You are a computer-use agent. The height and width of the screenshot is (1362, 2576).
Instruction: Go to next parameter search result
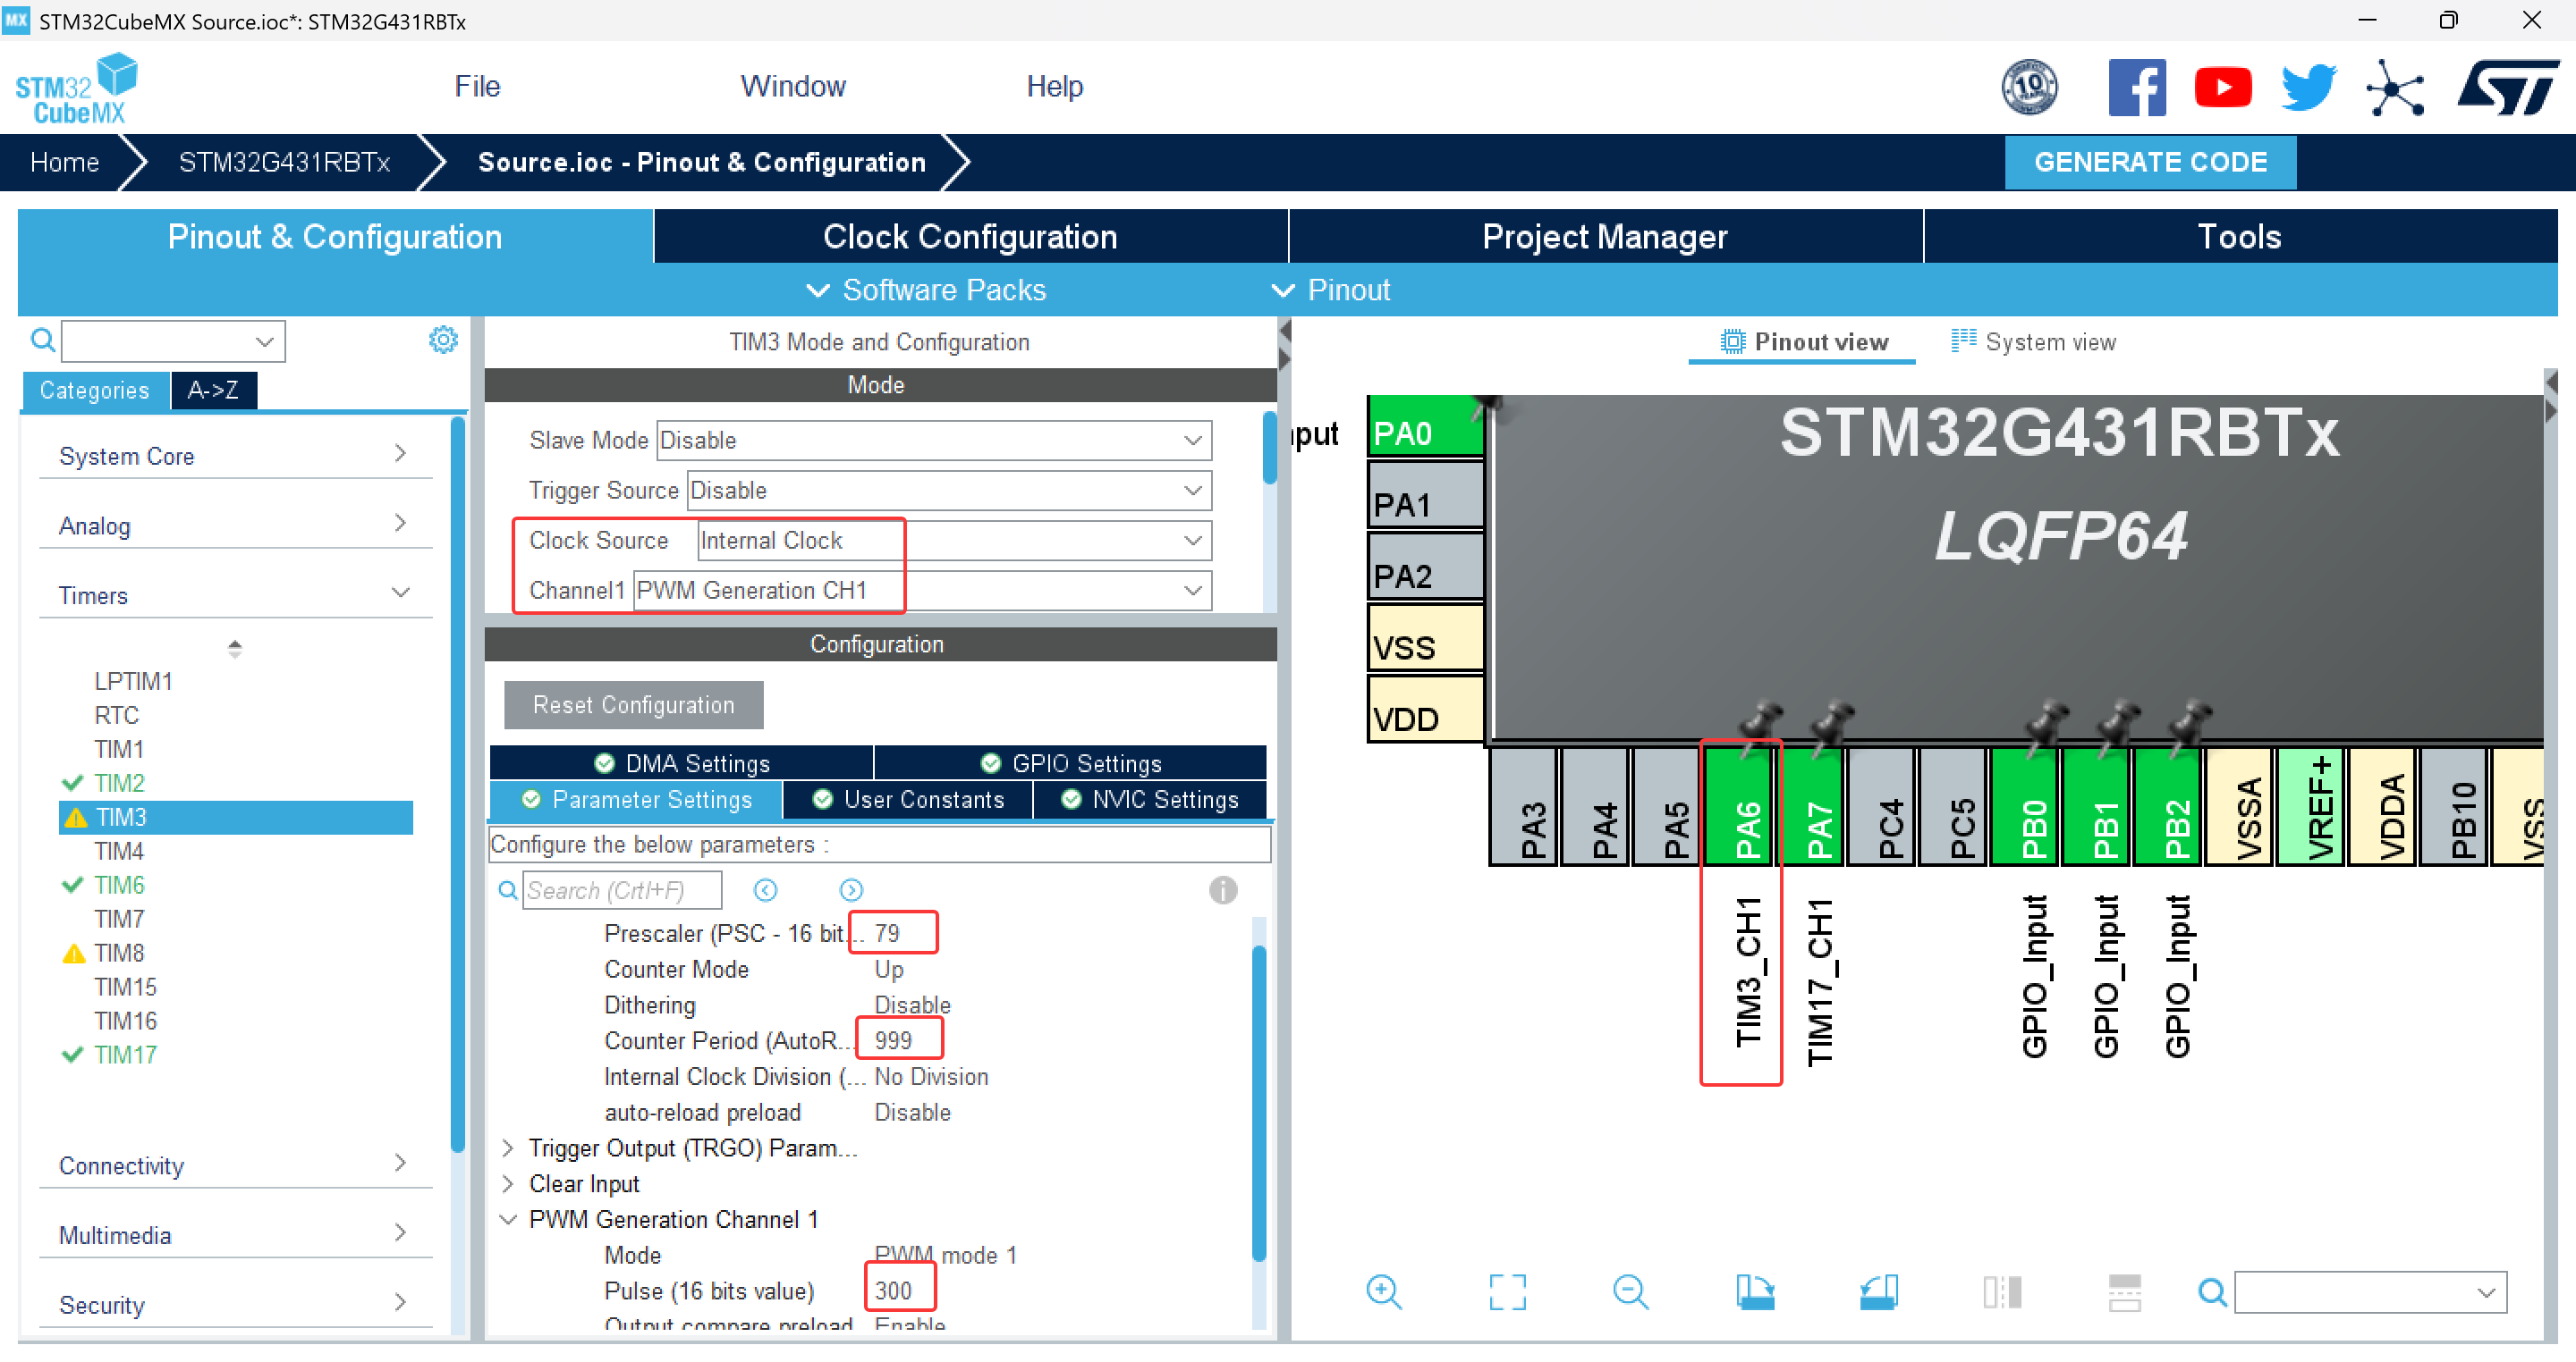(851, 890)
